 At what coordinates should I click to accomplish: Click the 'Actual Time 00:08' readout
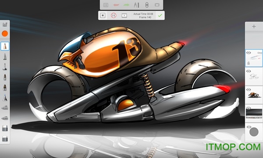click(143, 14)
